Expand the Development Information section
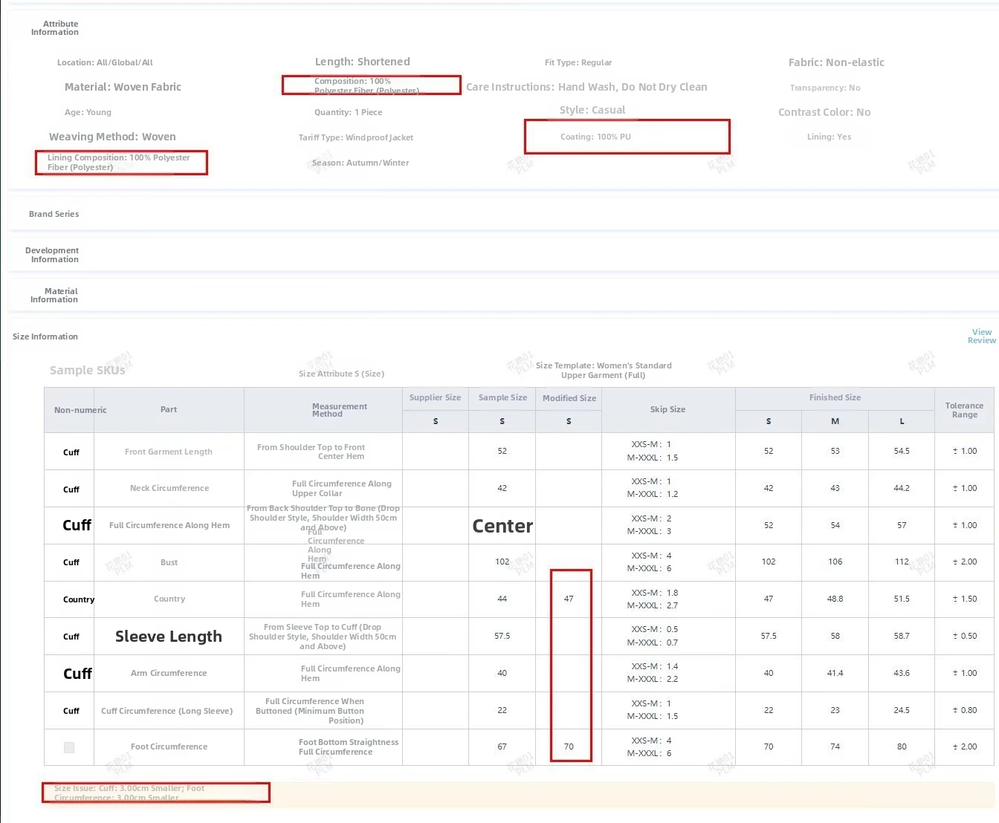This screenshot has width=999, height=823. (52, 255)
